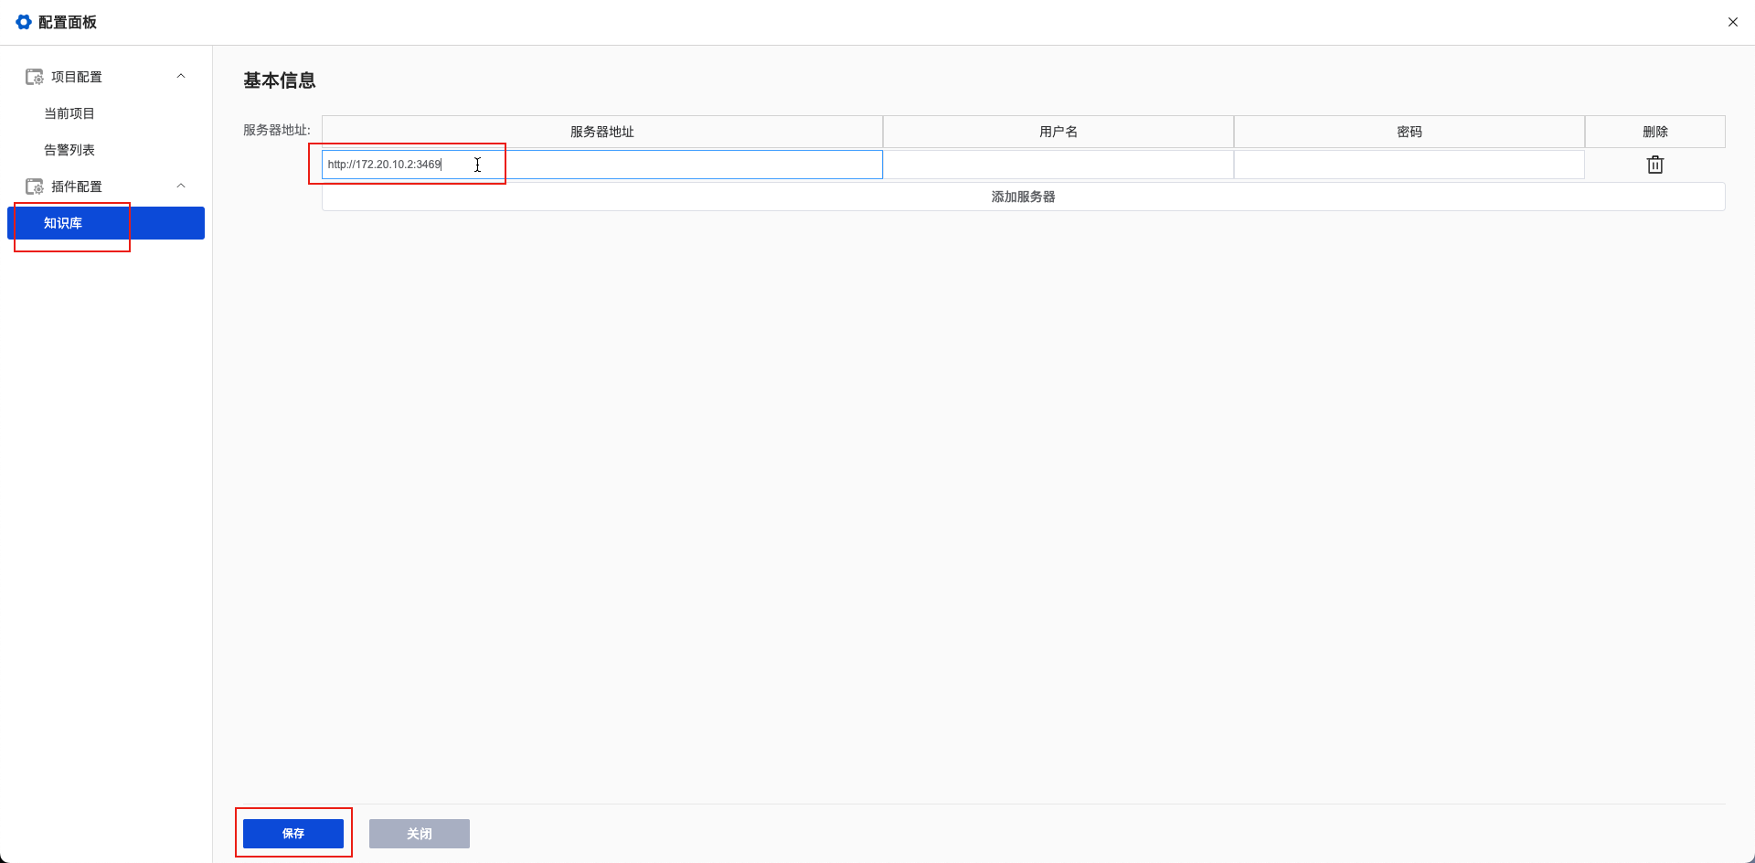1755x863 pixels.
Task: Click the 用户名 column header
Action: point(1058,132)
